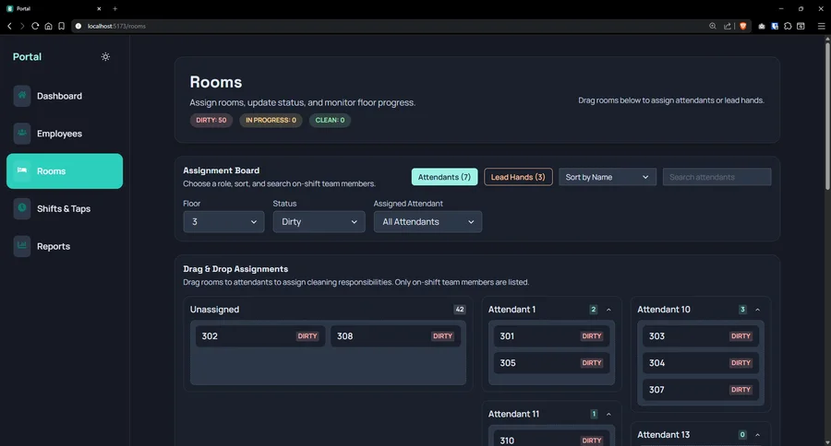This screenshot has width=831, height=446.
Task: Open a new browser tab with plus
Action: (115, 8)
